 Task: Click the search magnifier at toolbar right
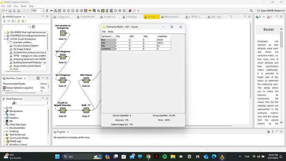251,11
